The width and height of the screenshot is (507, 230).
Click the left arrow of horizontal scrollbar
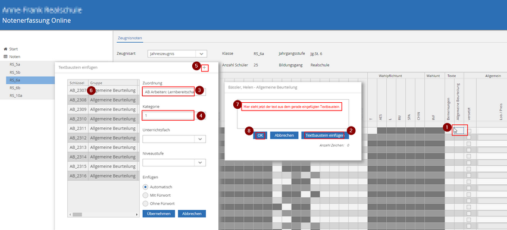point(70,215)
